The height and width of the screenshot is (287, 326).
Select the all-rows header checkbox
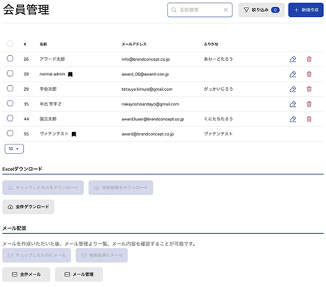pyautogui.click(x=10, y=43)
